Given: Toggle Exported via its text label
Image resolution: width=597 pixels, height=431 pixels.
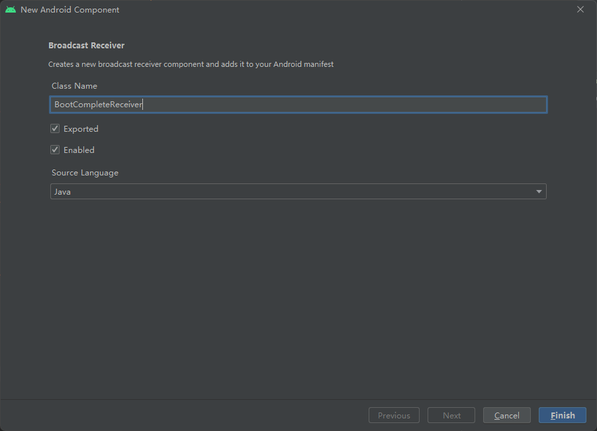Looking at the screenshot, I should coord(81,129).
